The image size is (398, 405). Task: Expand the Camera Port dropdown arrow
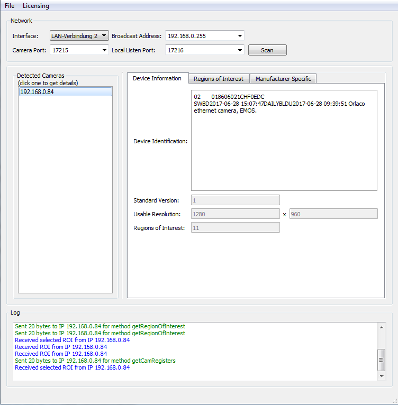(104, 50)
